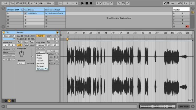Toggle Draw Mode pencil icon
This screenshot has width=196, height=110.
tap(165, 3)
